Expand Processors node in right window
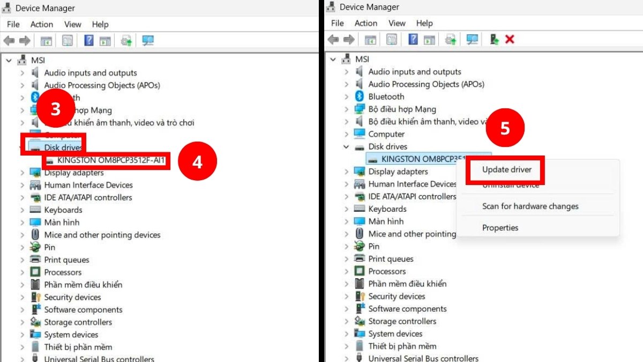 (346, 271)
